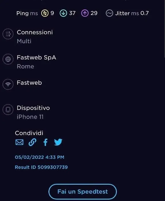Click the Connessioni multi-arrows icon
This screenshot has width=165, height=201.
8,34
